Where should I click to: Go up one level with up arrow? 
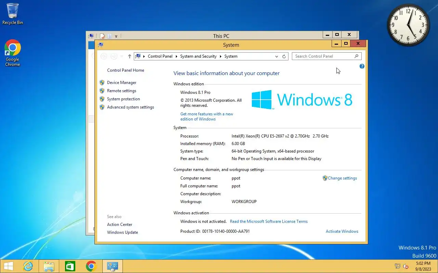[129, 56]
